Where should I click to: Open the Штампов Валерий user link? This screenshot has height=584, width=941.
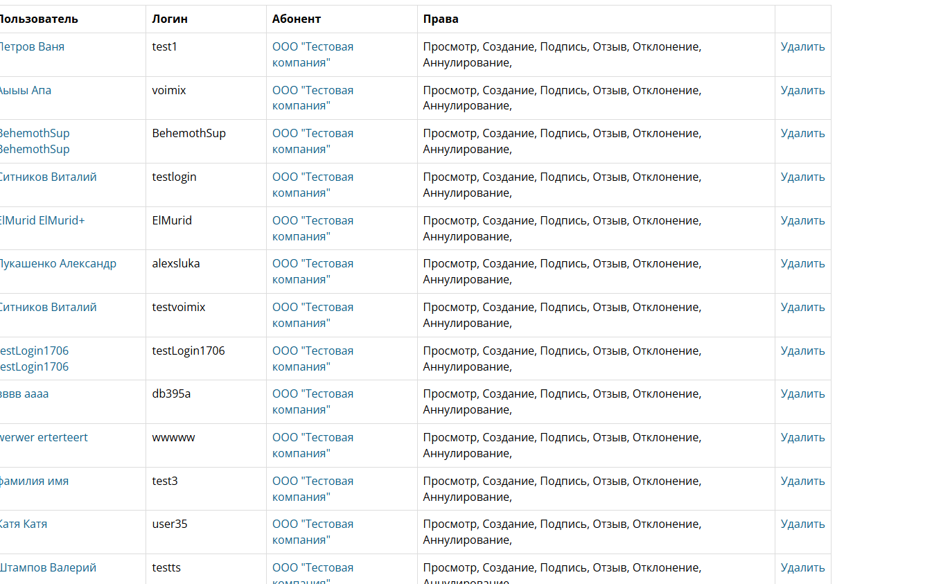click(x=48, y=568)
